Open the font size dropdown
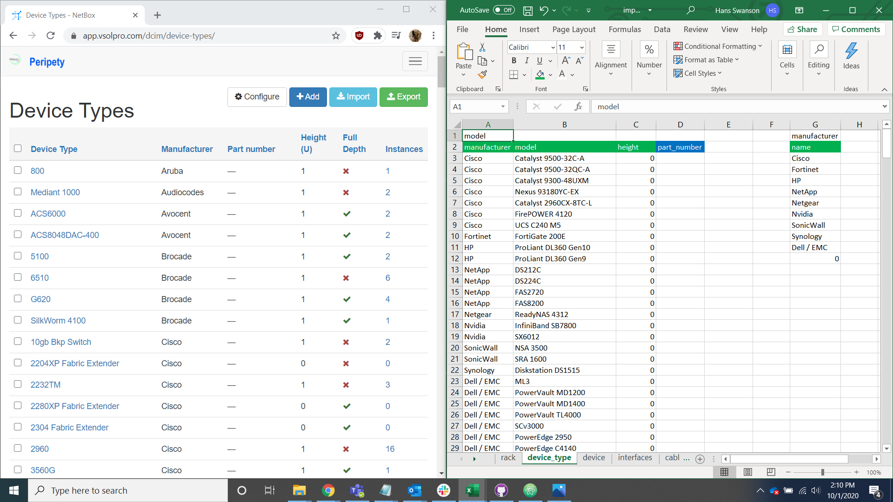Viewport: 893px width, 502px height. [582, 47]
